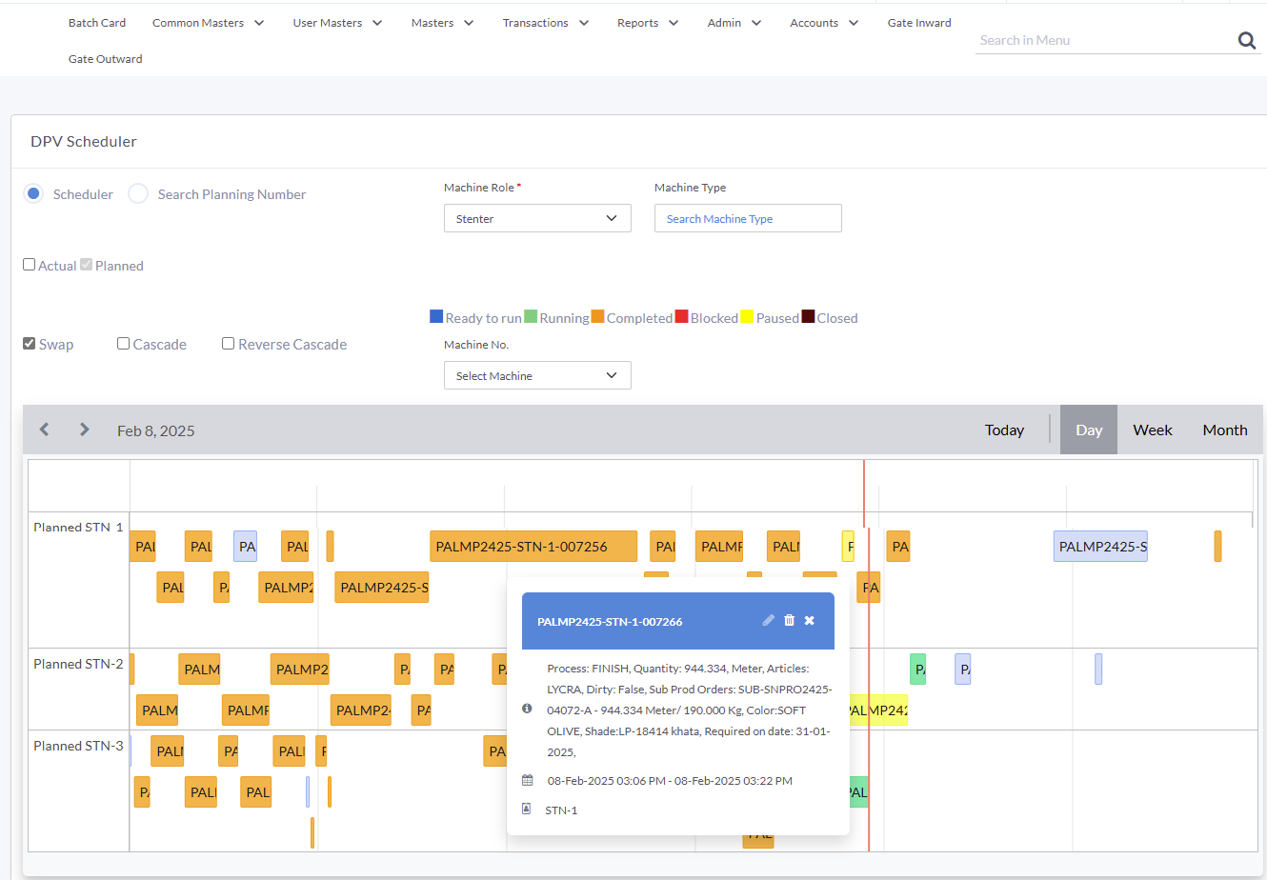
Task: Close the PALMP2425-STN-1-007266 popup
Action: (809, 620)
